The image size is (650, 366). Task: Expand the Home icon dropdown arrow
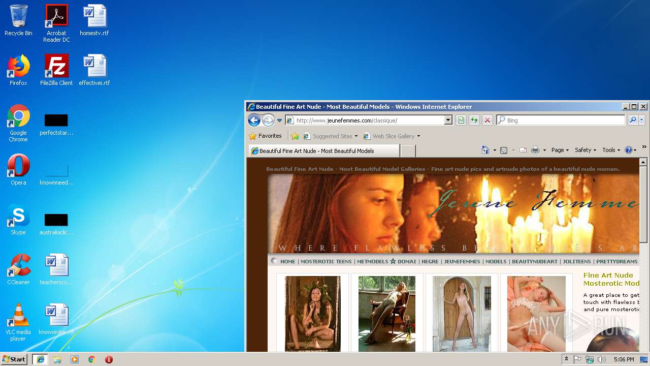tap(495, 150)
